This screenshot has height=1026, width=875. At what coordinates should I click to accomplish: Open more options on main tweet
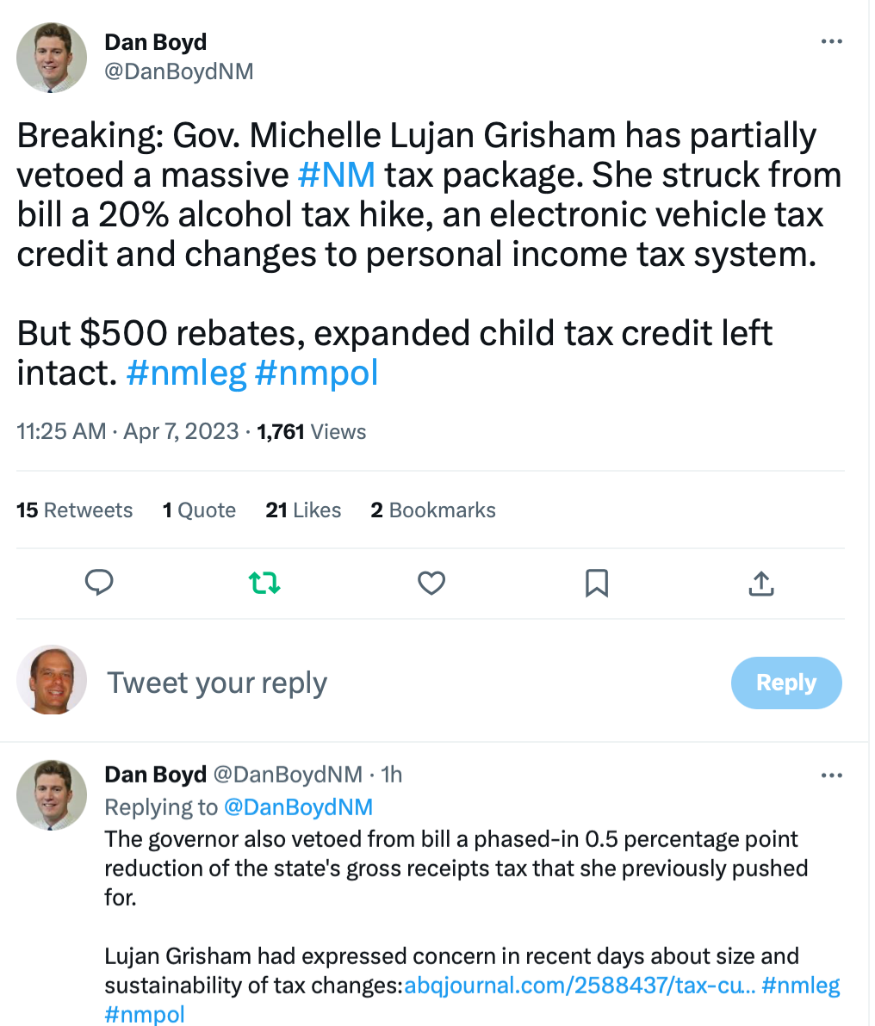click(x=831, y=42)
